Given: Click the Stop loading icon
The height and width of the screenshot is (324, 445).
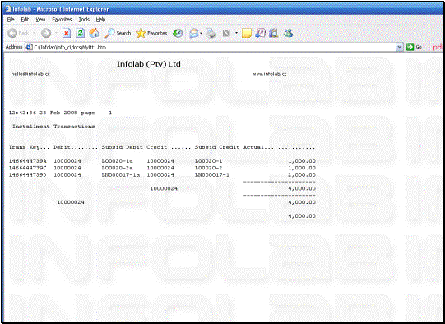Looking at the screenshot, I should coord(67,34).
